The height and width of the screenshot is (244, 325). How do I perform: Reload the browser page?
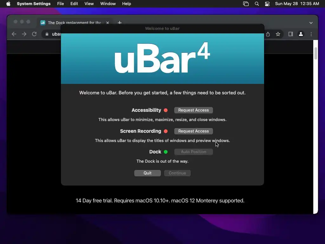pos(34,34)
